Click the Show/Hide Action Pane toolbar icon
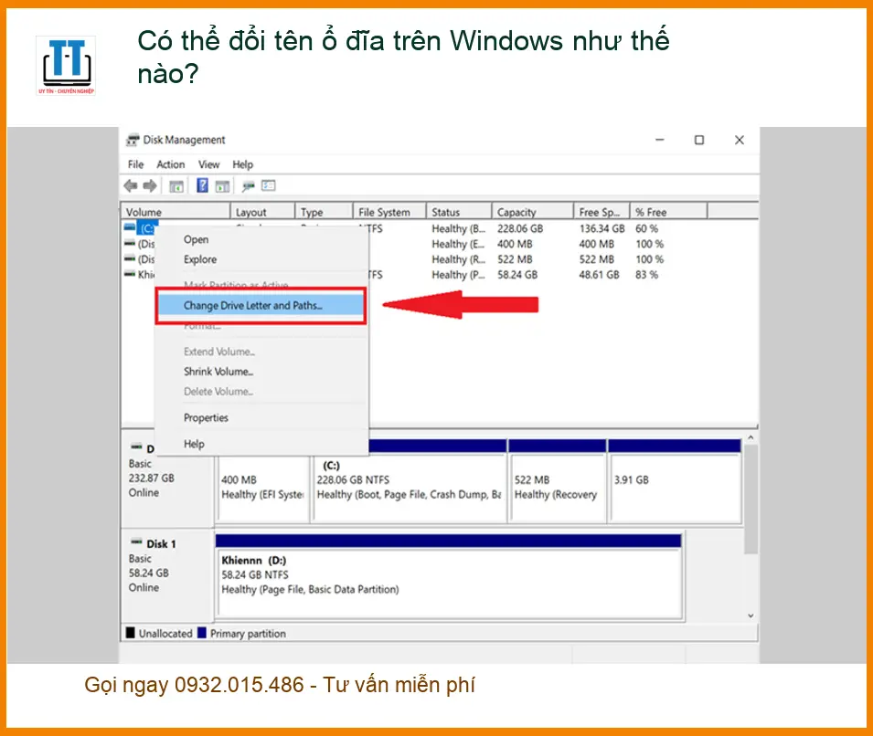Viewport: 873px width, 736px height. click(x=223, y=186)
